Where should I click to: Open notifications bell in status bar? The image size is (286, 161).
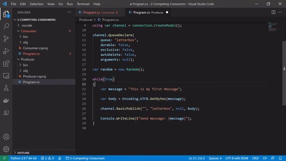280,158
